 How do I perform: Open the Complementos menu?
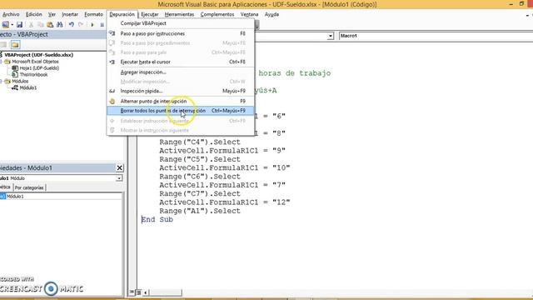click(x=217, y=14)
